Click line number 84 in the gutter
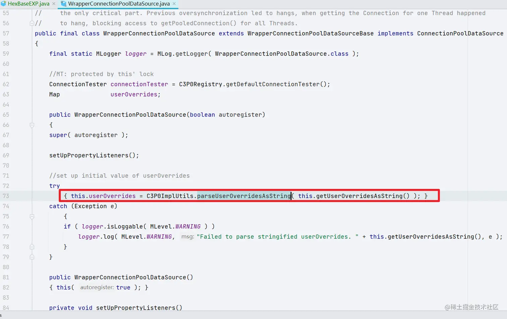Screen dimensions: 507x319 point(6,308)
